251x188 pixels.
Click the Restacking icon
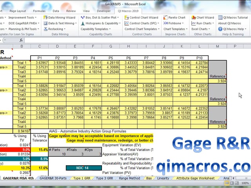[45, 29]
